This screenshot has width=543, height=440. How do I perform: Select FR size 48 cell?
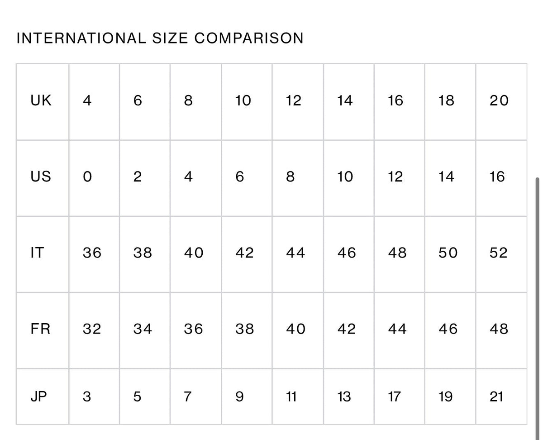[501, 330]
